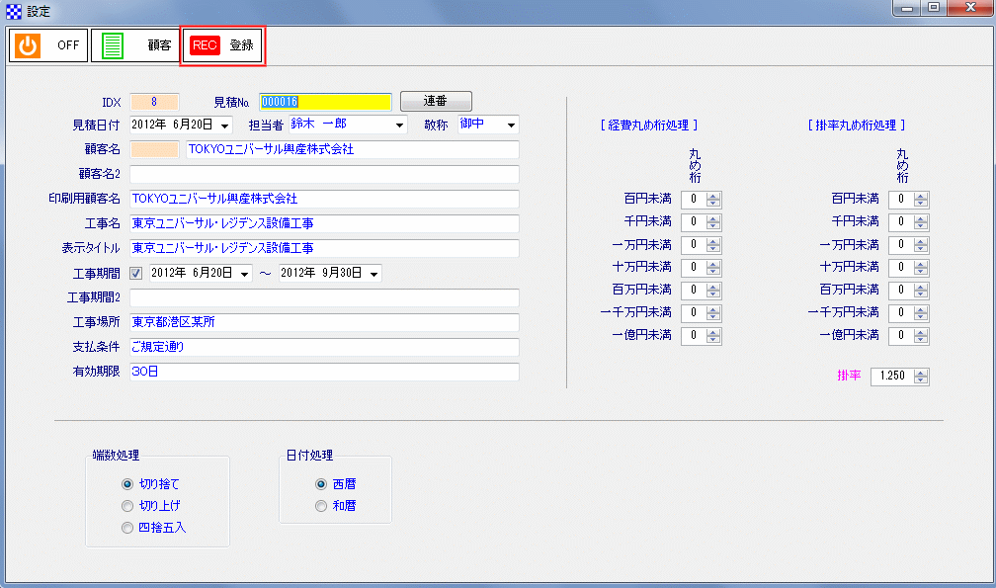Open the green 顧客 list icon
996x588 pixels.
[x=113, y=45]
